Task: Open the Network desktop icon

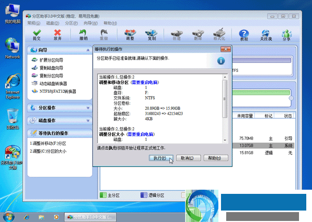Action: (x=12, y=48)
